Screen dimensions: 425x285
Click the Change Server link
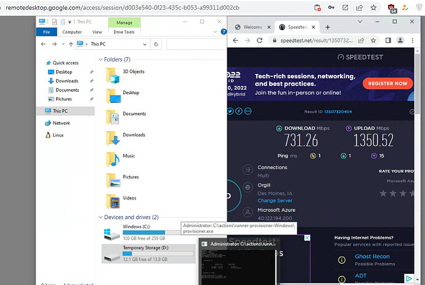275,201
